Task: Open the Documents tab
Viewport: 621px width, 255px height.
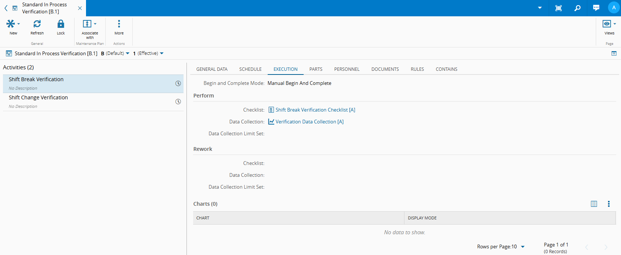Action: 385,69
